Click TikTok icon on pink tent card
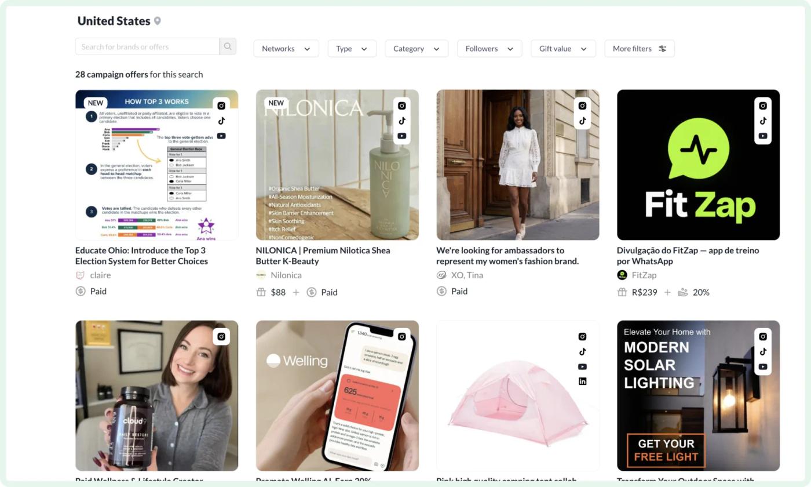This screenshot has height=487, width=811. 582,351
